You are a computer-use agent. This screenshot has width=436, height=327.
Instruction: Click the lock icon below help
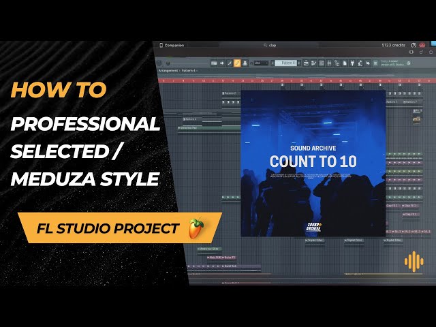pyautogui.click(x=421, y=52)
